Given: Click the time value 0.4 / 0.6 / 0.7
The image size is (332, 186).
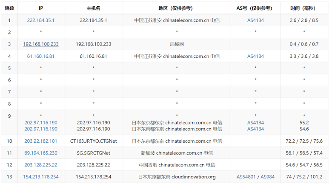Looking at the screenshot, I should point(304,44).
